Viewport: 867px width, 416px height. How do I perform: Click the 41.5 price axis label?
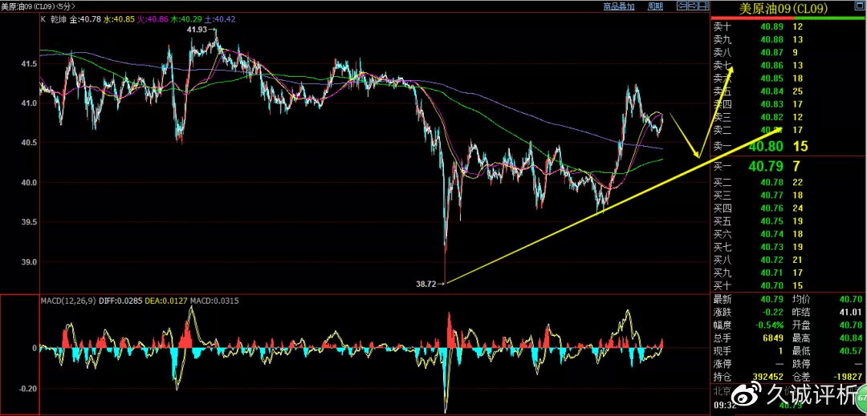point(28,64)
